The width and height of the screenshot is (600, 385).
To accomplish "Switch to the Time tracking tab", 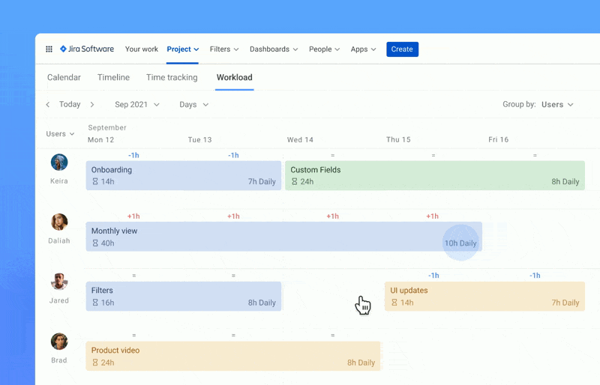I will pyautogui.click(x=172, y=77).
